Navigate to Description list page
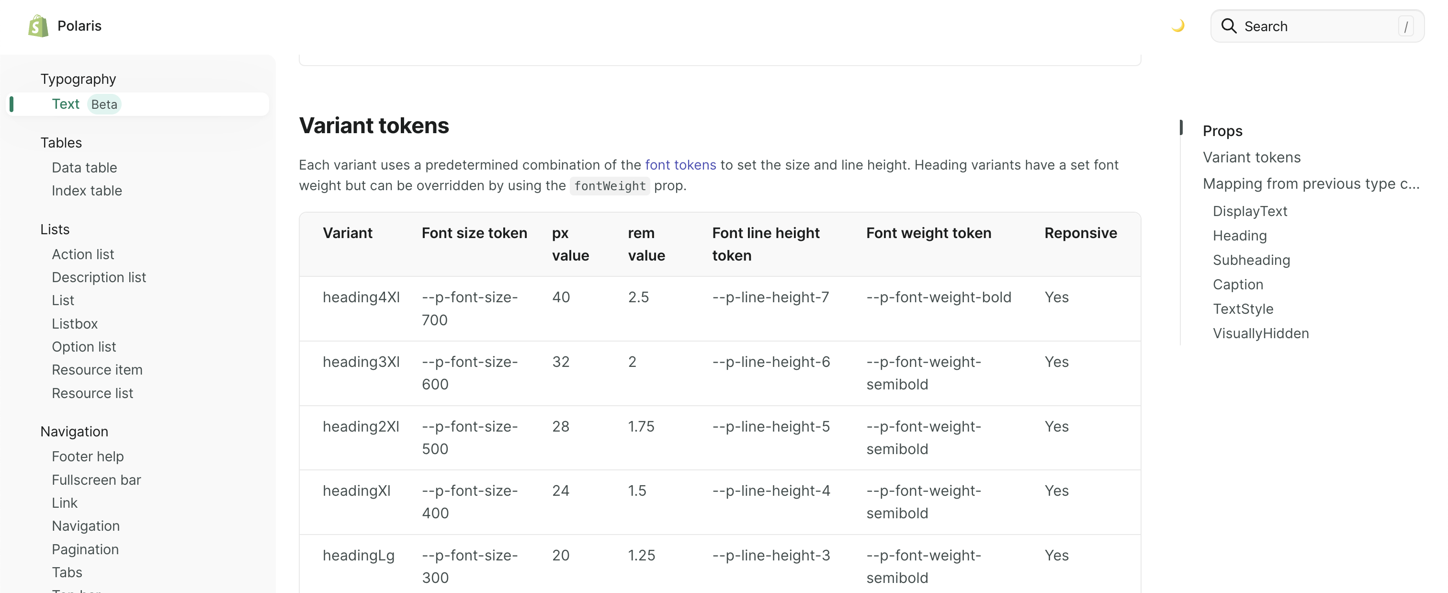The height and width of the screenshot is (593, 1448). (x=99, y=277)
